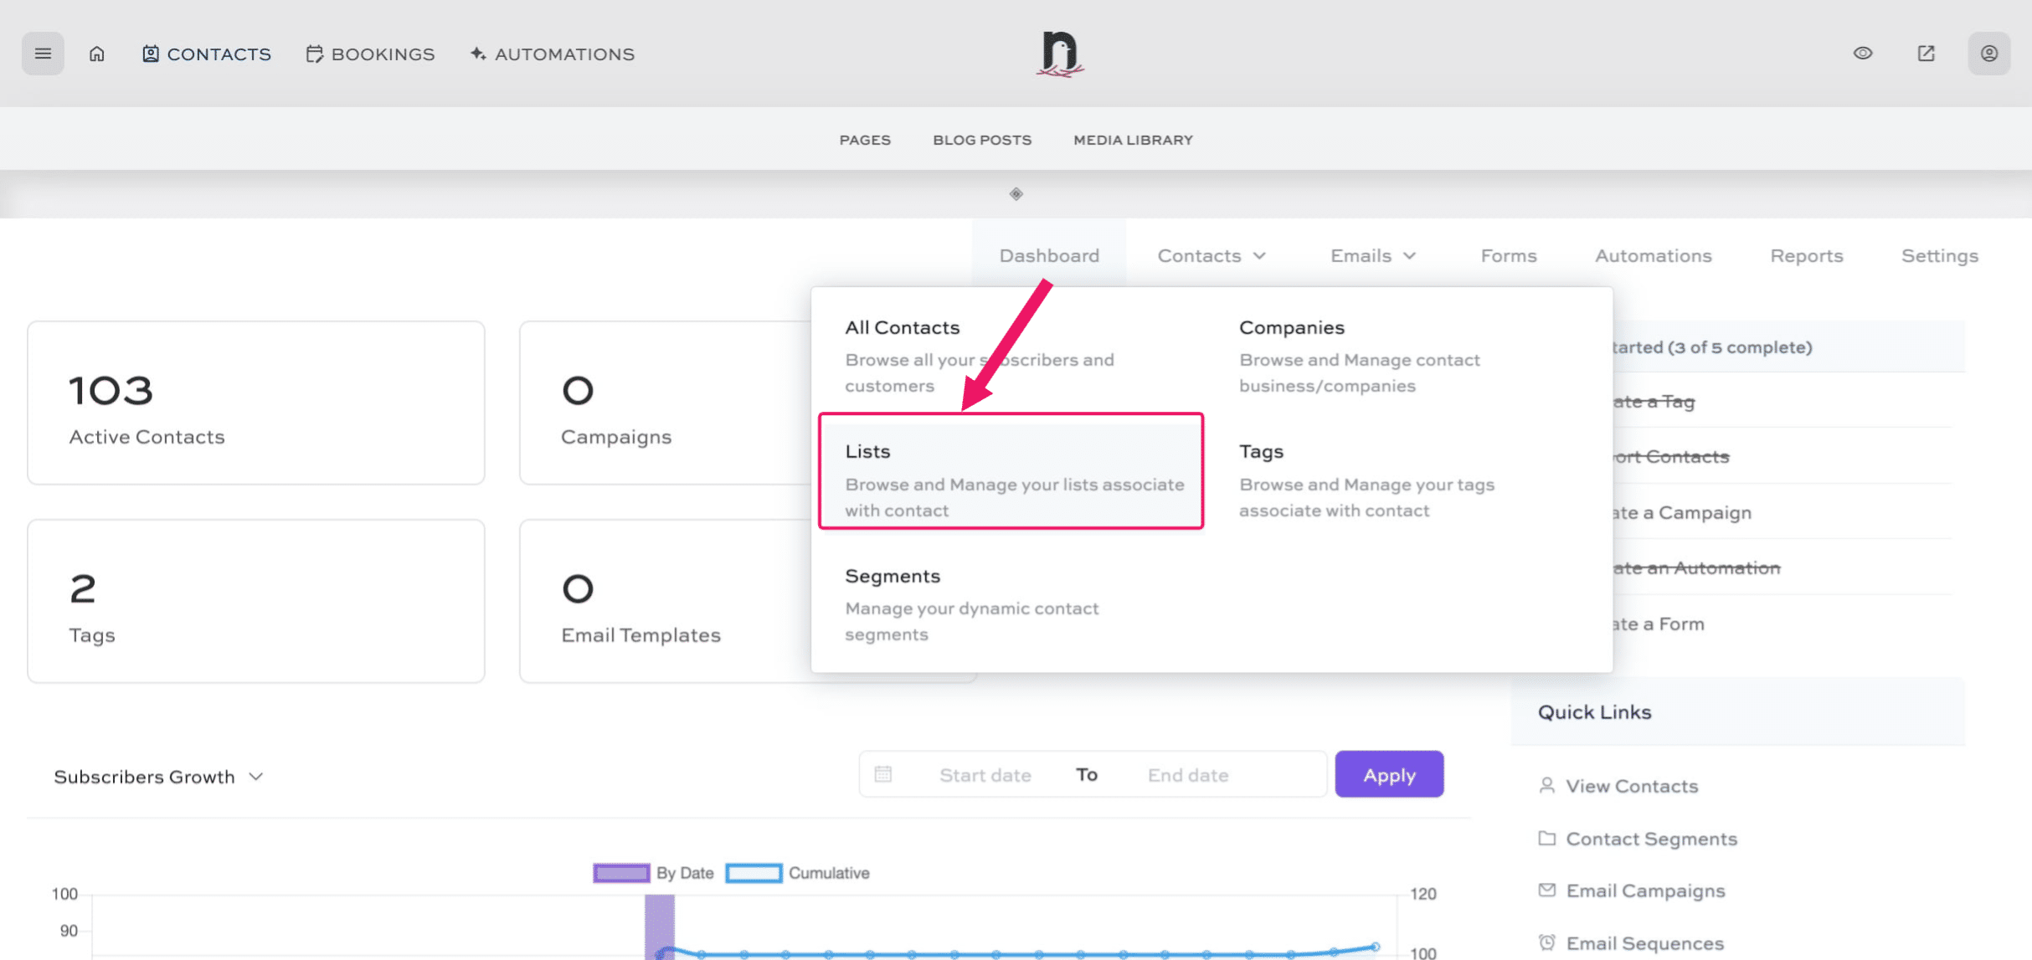Viewport: 2032px width, 960px height.
Task: Open the View Contacts quick link
Action: (1631, 786)
